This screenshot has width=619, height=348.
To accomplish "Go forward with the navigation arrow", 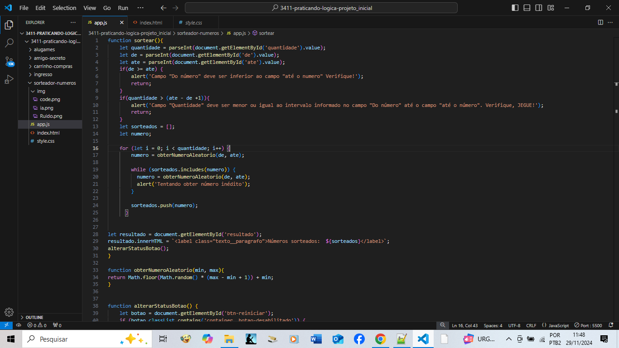I will [x=176, y=8].
